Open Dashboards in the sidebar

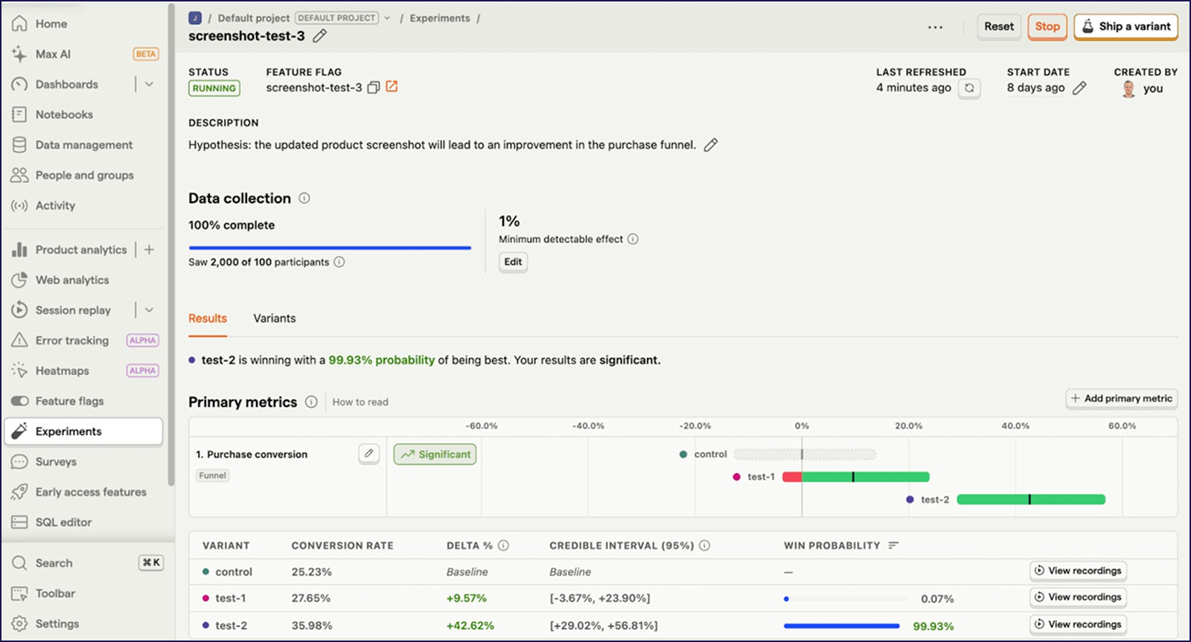click(x=66, y=84)
